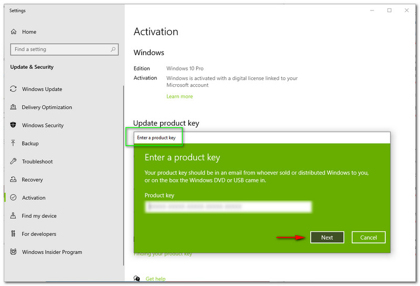Select the Troubleshoot wrench icon
The width and height of the screenshot is (420, 286).
click(14, 161)
